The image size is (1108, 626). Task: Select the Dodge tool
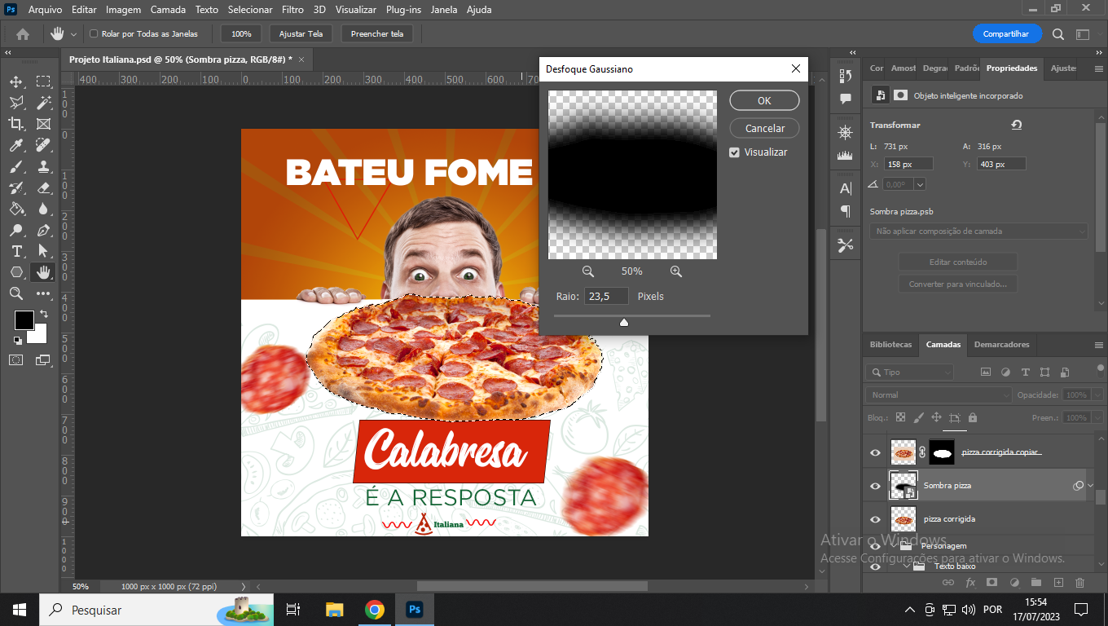[16, 230]
